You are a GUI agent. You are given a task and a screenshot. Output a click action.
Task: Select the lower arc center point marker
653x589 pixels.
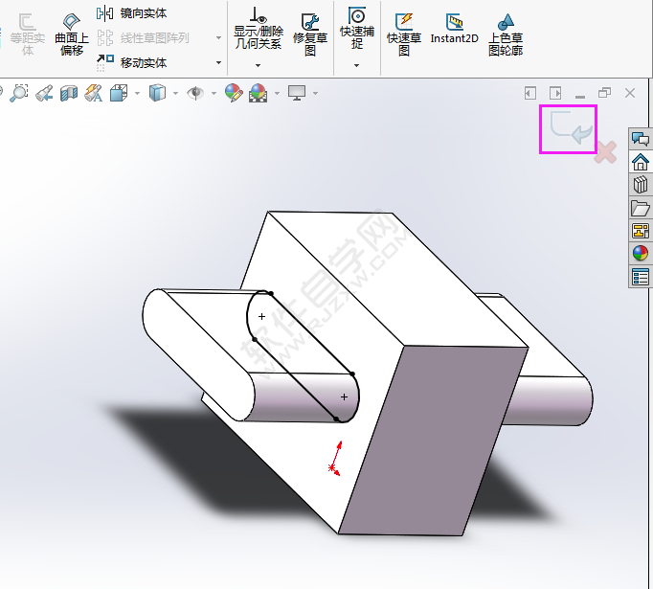(x=344, y=396)
